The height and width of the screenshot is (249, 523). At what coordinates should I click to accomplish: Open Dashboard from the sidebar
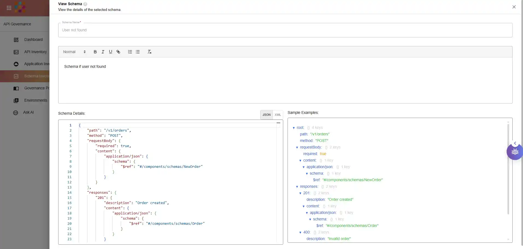coord(33,40)
